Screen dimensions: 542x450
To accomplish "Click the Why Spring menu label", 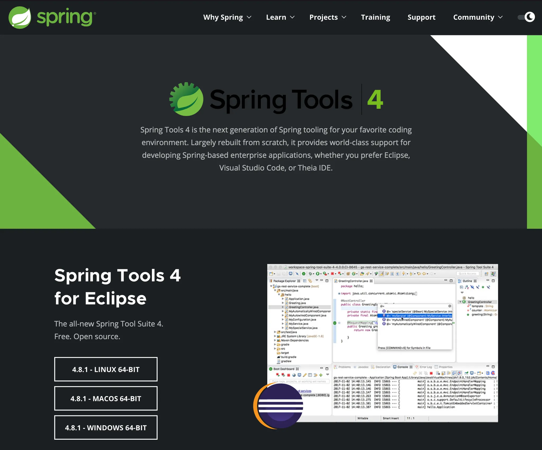I will click(223, 17).
